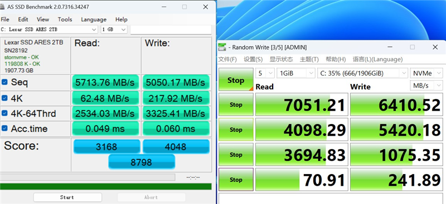Click the AS SSD Benchmark title bar icon
The image size is (446, 204).
click(x=3, y=7)
